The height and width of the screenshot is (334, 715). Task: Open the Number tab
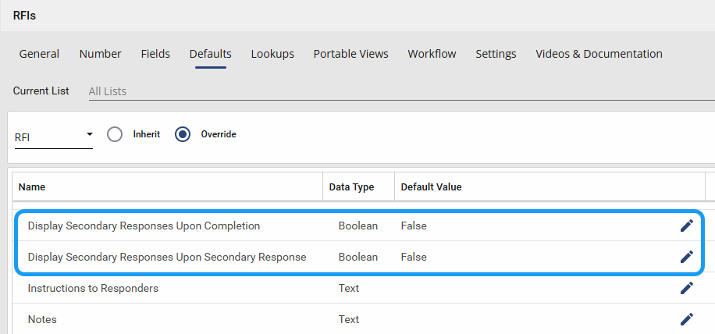click(x=100, y=54)
